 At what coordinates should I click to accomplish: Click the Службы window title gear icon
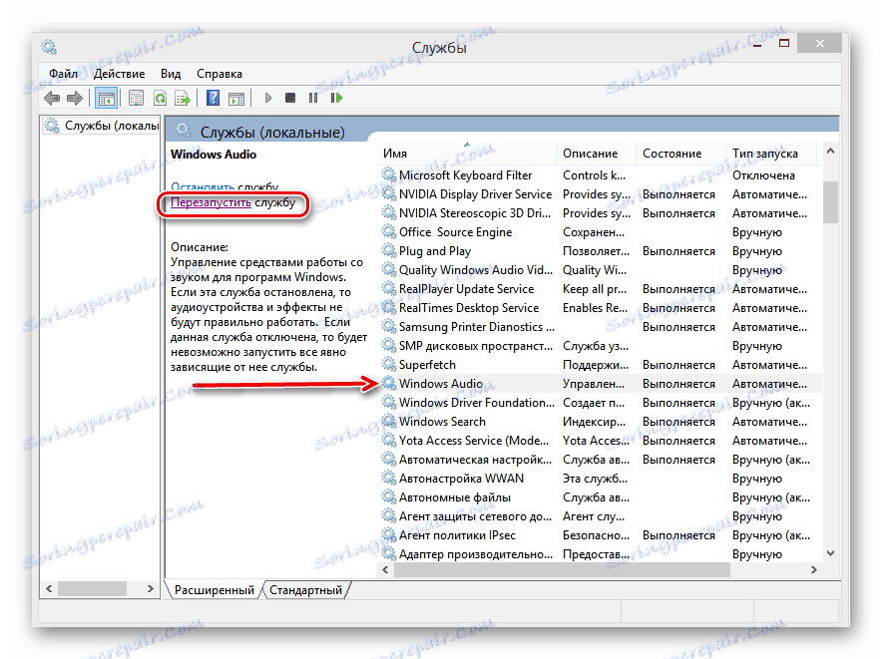pyautogui.click(x=49, y=47)
